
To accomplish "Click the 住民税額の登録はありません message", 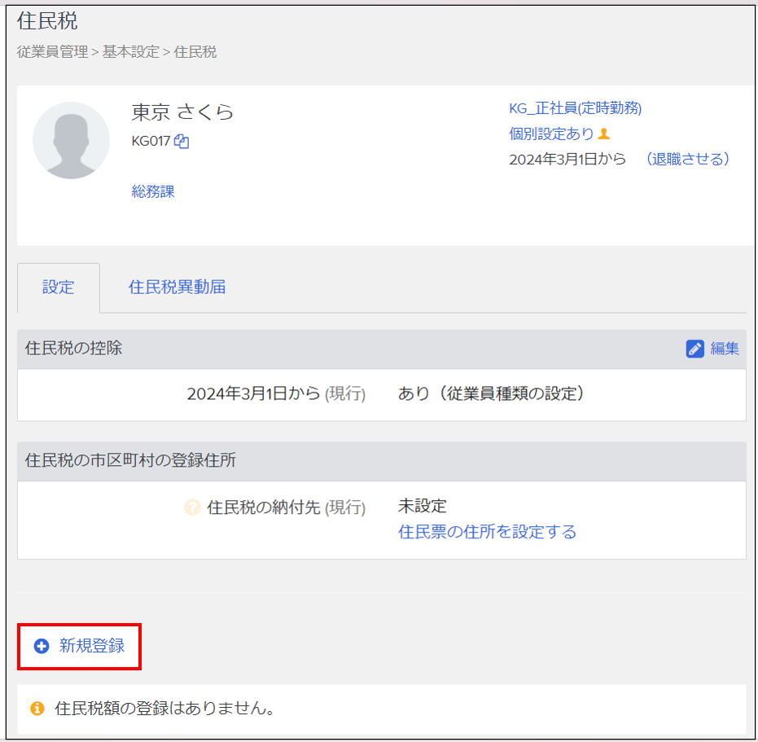I will click(166, 708).
